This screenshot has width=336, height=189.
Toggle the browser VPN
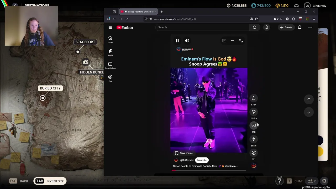click(x=278, y=19)
